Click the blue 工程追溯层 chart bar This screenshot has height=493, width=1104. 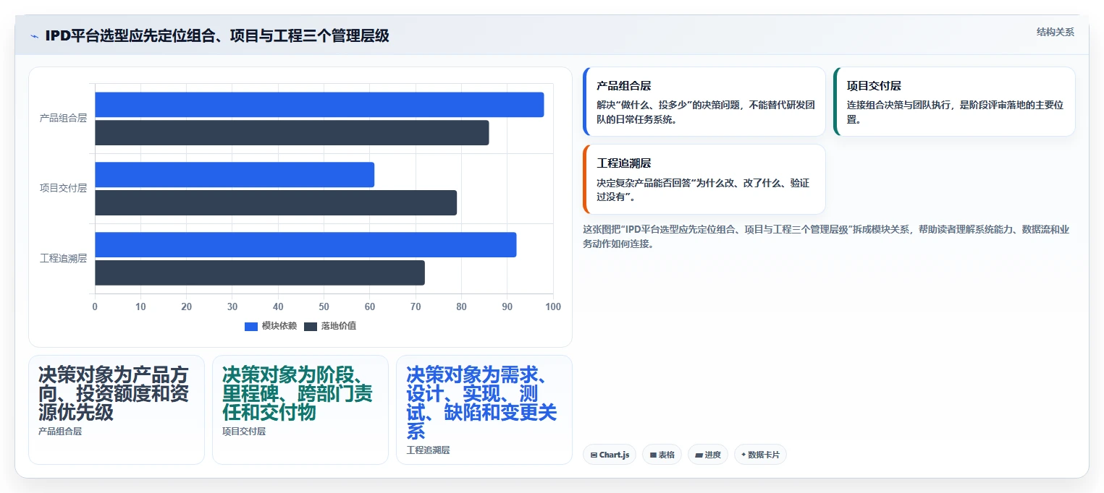pos(306,245)
